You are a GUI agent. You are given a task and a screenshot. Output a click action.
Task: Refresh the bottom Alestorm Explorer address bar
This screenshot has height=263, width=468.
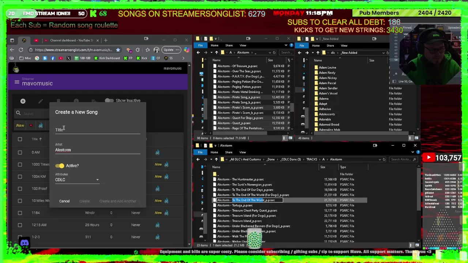[x=384, y=159]
